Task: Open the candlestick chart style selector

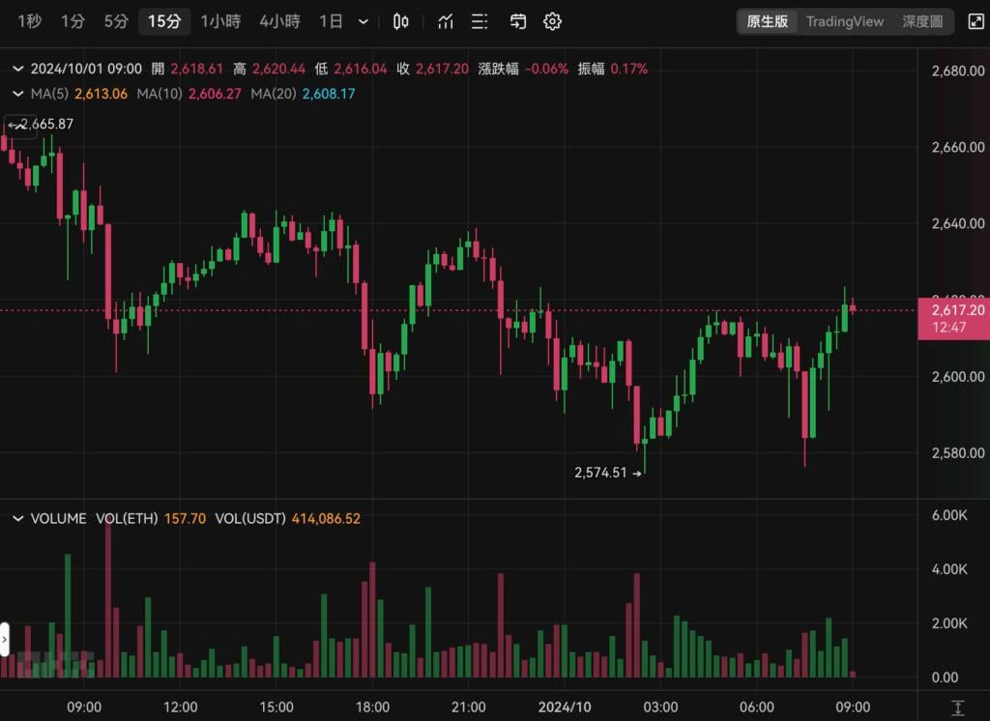Action: 401,21
